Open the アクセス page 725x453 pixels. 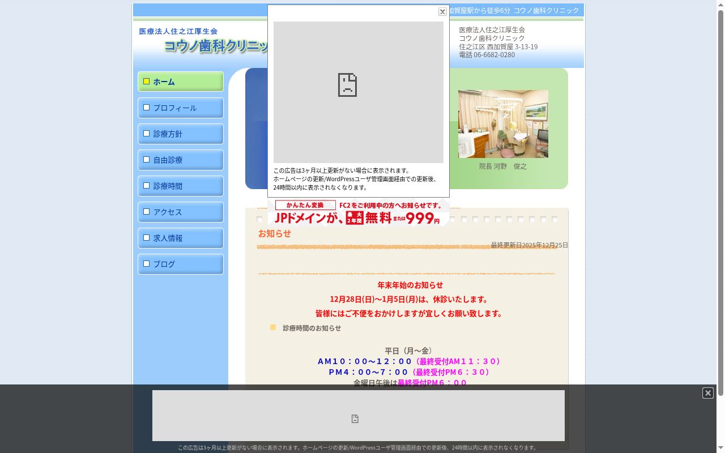pos(181,212)
